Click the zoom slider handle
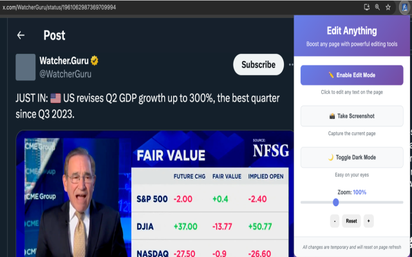Viewport: 412px width, 257px height. coord(335,202)
